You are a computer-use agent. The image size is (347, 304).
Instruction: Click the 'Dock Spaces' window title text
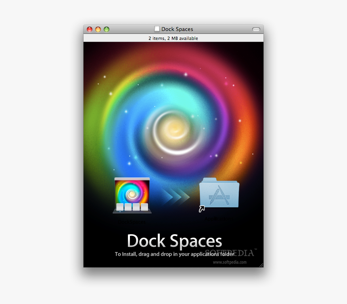pos(177,29)
